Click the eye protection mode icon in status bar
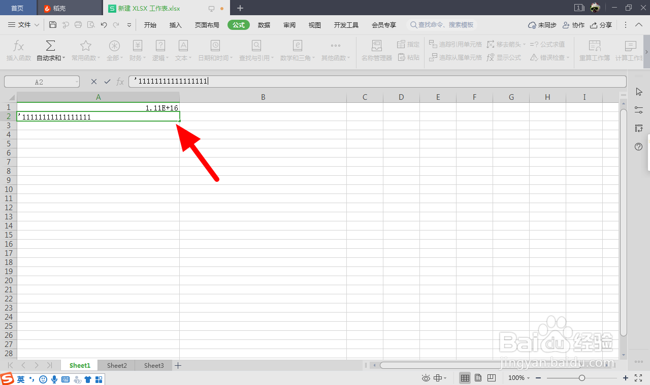 [426, 378]
